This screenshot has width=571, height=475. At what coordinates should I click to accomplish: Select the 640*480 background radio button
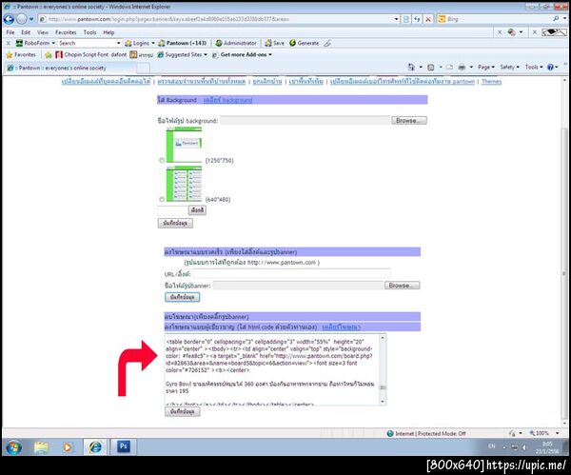pos(162,199)
